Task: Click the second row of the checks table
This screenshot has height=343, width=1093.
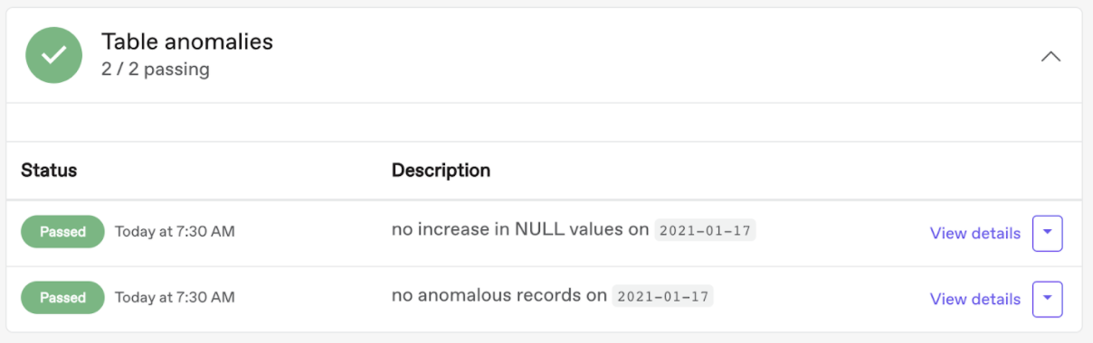Action: coord(544,299)
